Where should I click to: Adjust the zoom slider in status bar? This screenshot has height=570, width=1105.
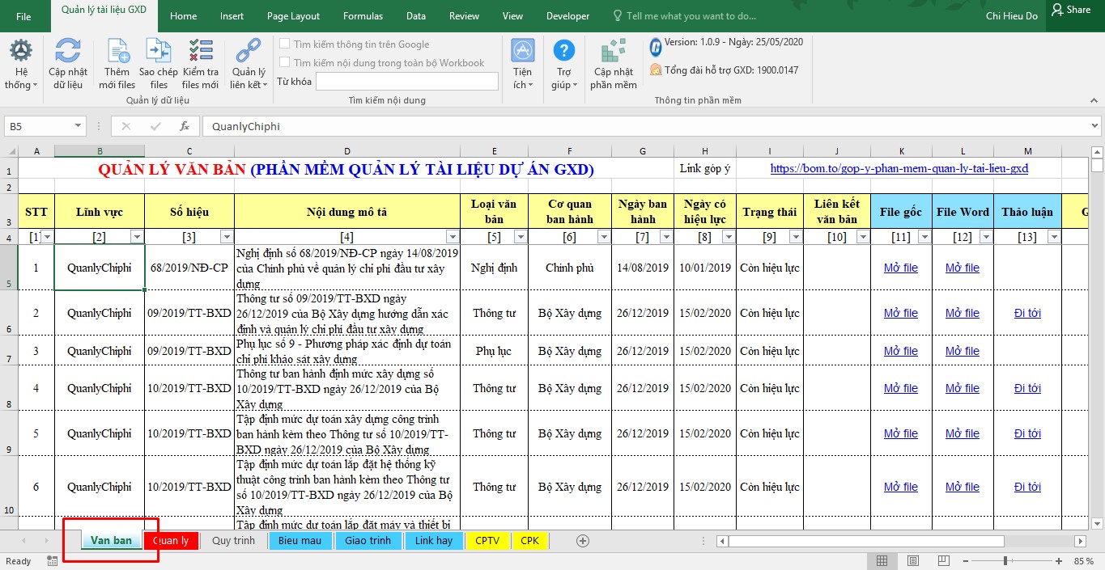pos(1005,561)
